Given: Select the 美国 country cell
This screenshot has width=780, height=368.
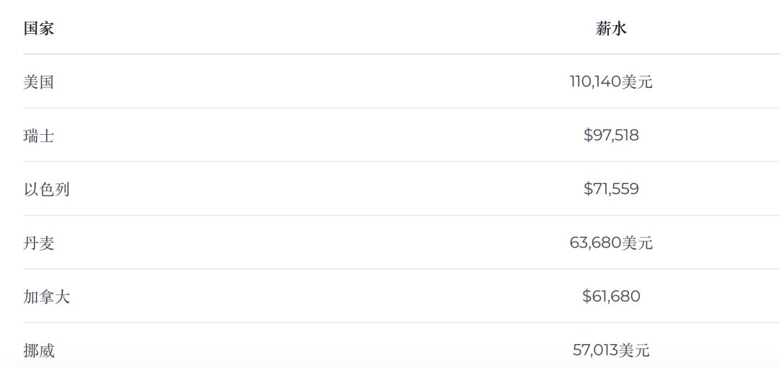Looking at the screenshot, I should (39, 82).
